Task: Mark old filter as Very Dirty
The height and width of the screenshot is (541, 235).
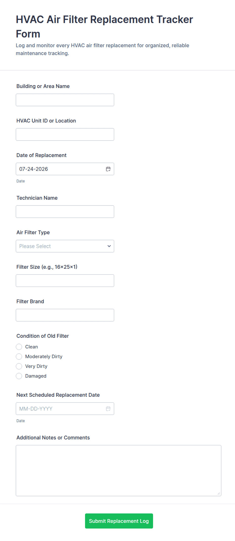Action: pos(19,366)
